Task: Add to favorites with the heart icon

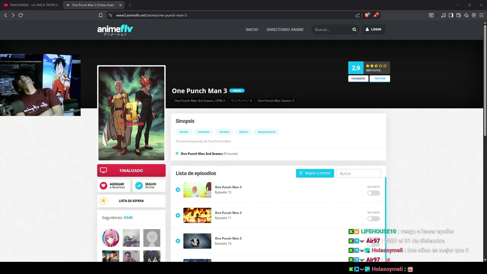Action: 103,186
